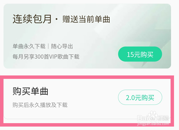Click the dot separator after 连续包月
The height and width of the screenshot is (130, 179).
point(57,19)
